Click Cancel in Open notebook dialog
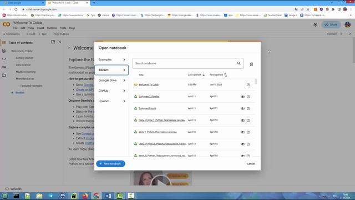Viewport: 355px width, 200px height. coord(251,164)
